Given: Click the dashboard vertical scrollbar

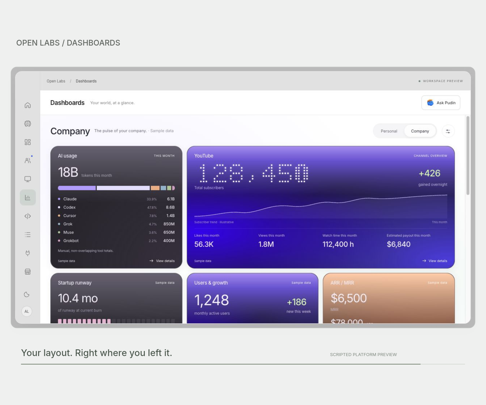Looking at the screenshot, I should [x=468, y=155].
